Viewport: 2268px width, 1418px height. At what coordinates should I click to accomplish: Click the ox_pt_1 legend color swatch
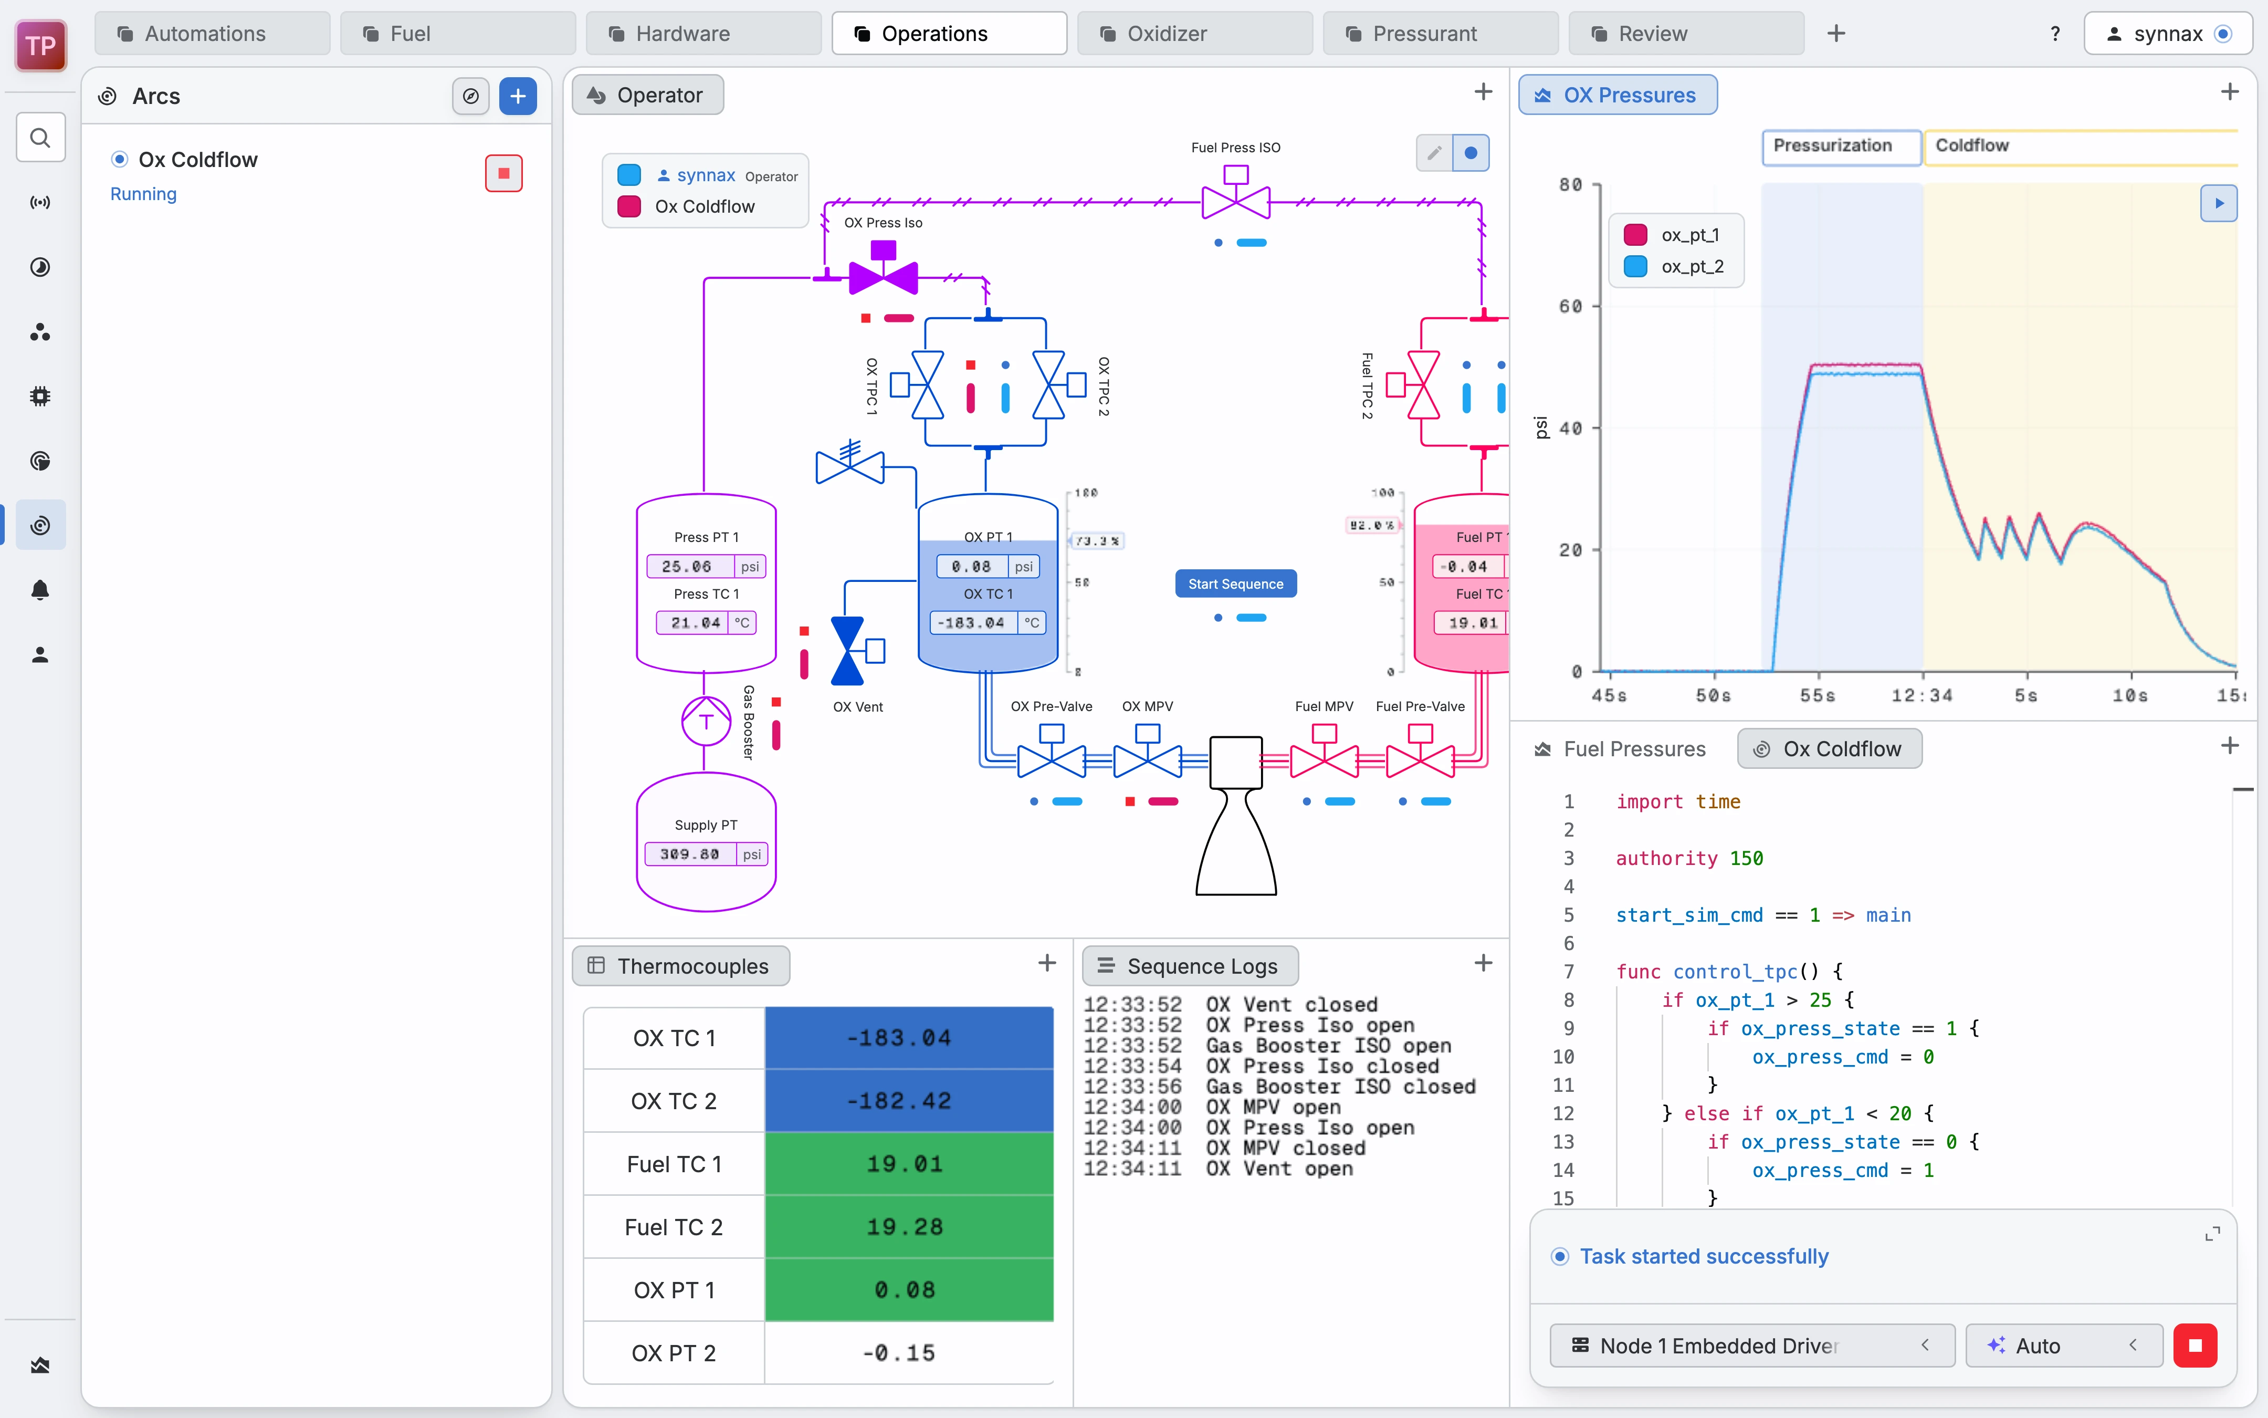(x=1635, y=234)
